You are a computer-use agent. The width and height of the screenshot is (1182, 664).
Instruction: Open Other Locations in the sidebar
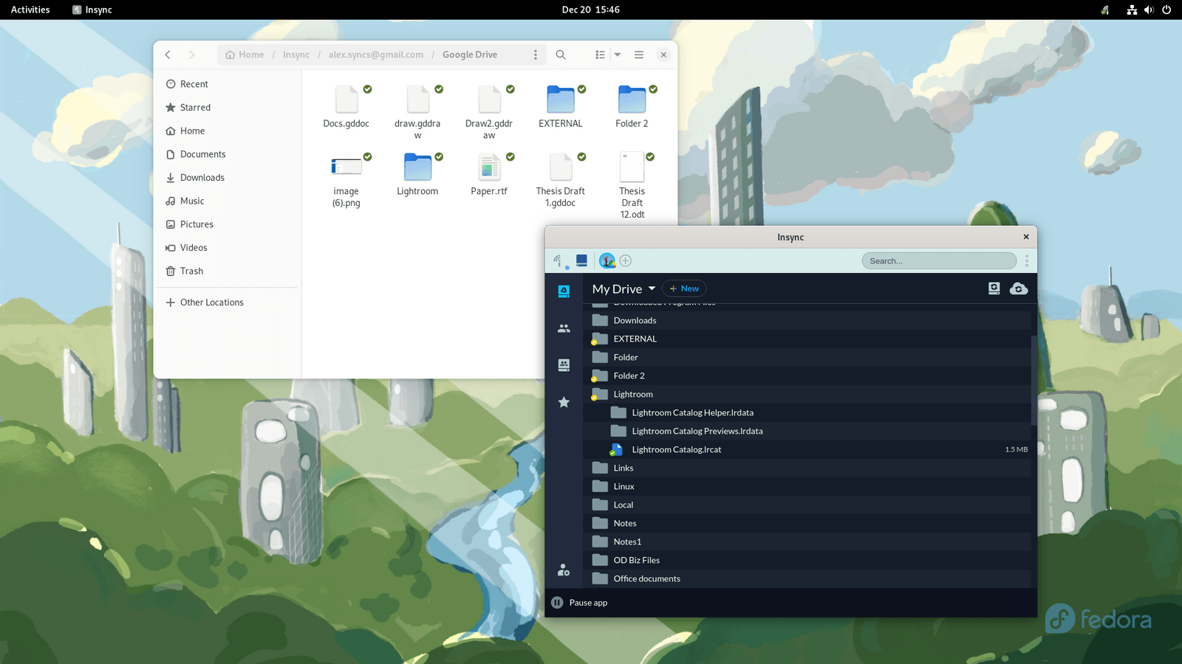point(212,302)
